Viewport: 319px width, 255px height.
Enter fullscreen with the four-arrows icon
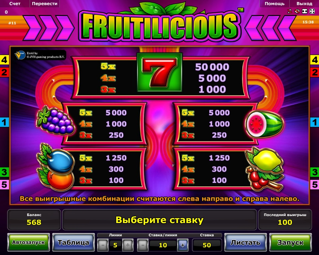[x=312, y=11]
